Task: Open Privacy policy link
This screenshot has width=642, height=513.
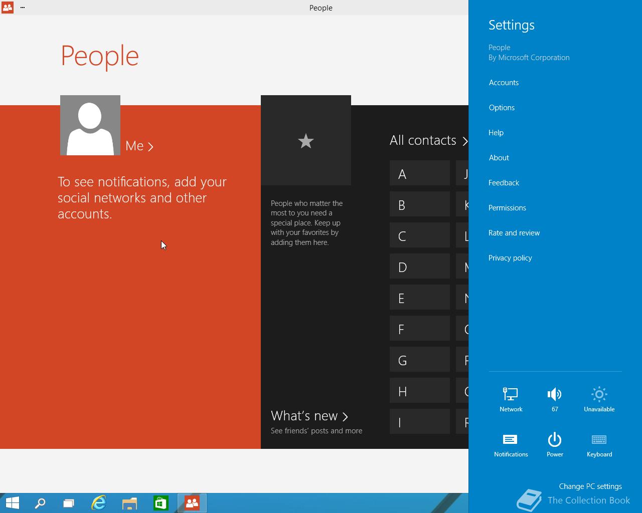Action: (510, 258)
